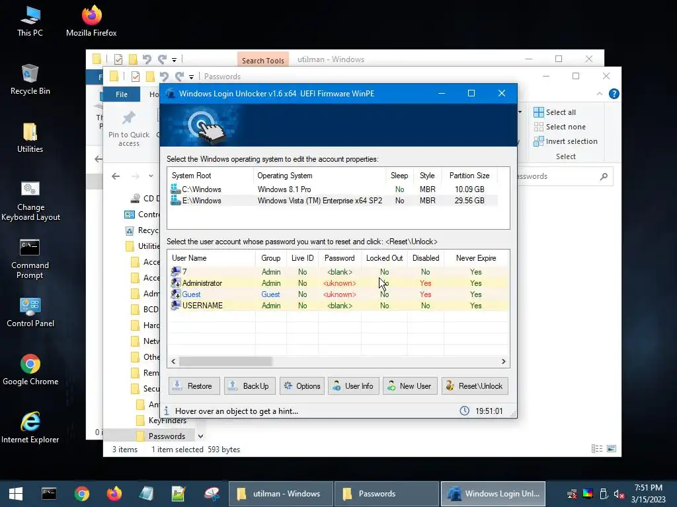Click Sleep column header
This screenshot has width=677, height=507.
coord(399,176)
